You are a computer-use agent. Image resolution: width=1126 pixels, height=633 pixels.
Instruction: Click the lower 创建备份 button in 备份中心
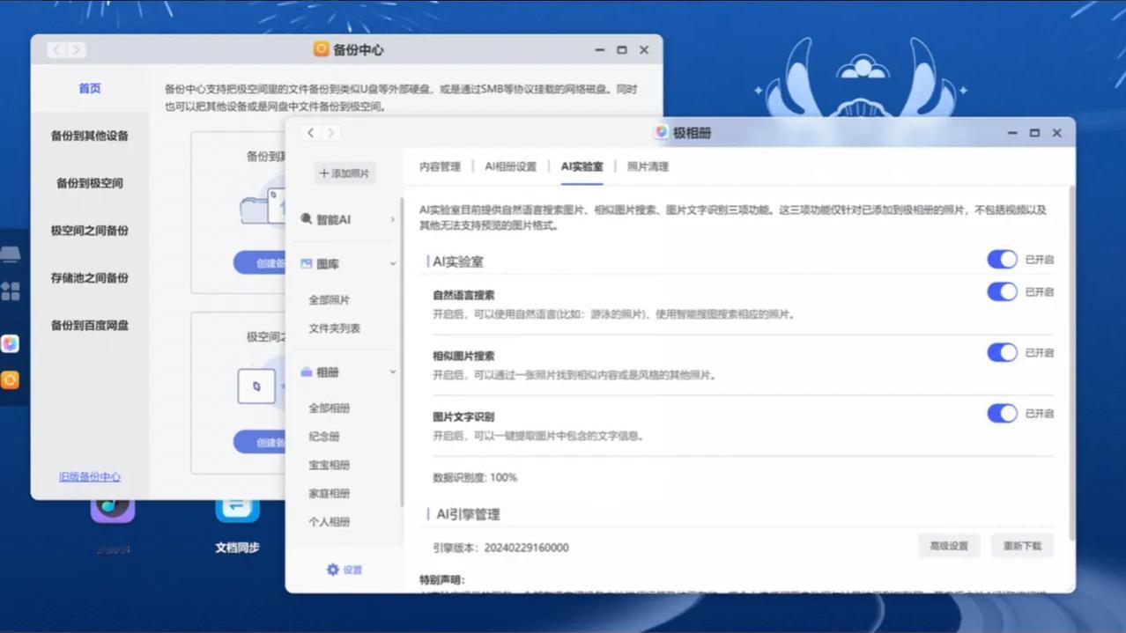[x=260, y=442]
